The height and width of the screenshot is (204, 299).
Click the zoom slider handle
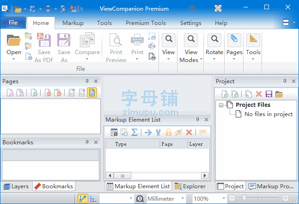tap(244, 198)
